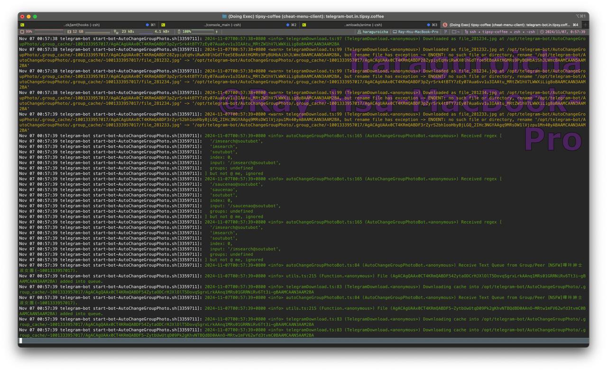Screen dimensions: 607x371
Task: Click the active telegram-bot.in.tipsy.coffee tab
Action: point(509,25)
